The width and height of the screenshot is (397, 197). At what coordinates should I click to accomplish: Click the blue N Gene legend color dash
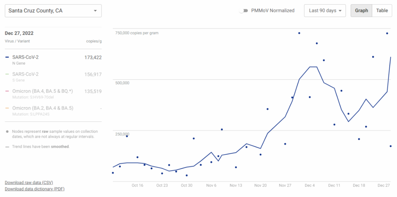(x=7, y=57)
